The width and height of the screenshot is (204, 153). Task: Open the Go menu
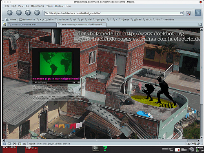27,6
